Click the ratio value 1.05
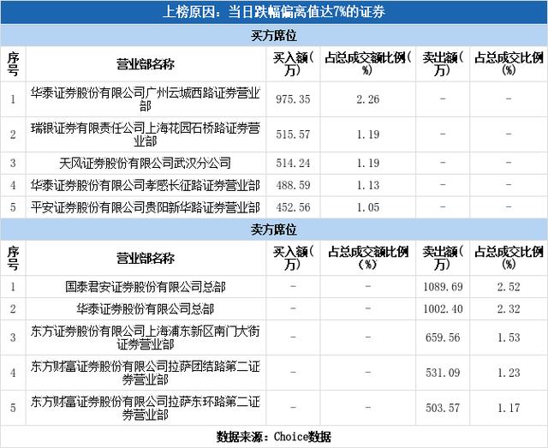The image size is (548, 448). [x=368, y=207]
